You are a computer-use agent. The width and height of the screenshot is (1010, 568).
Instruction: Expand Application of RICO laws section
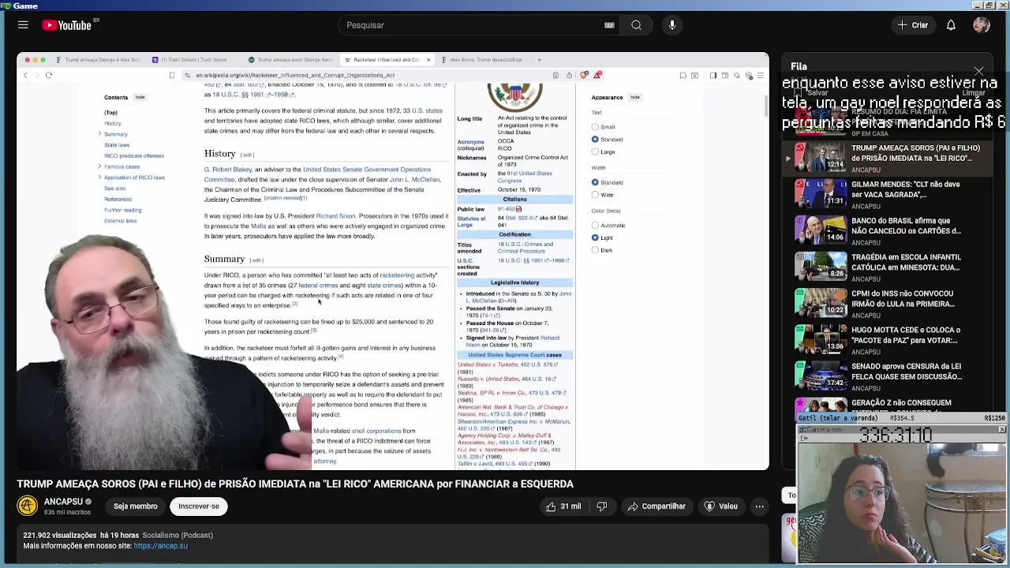pos(99,177)
